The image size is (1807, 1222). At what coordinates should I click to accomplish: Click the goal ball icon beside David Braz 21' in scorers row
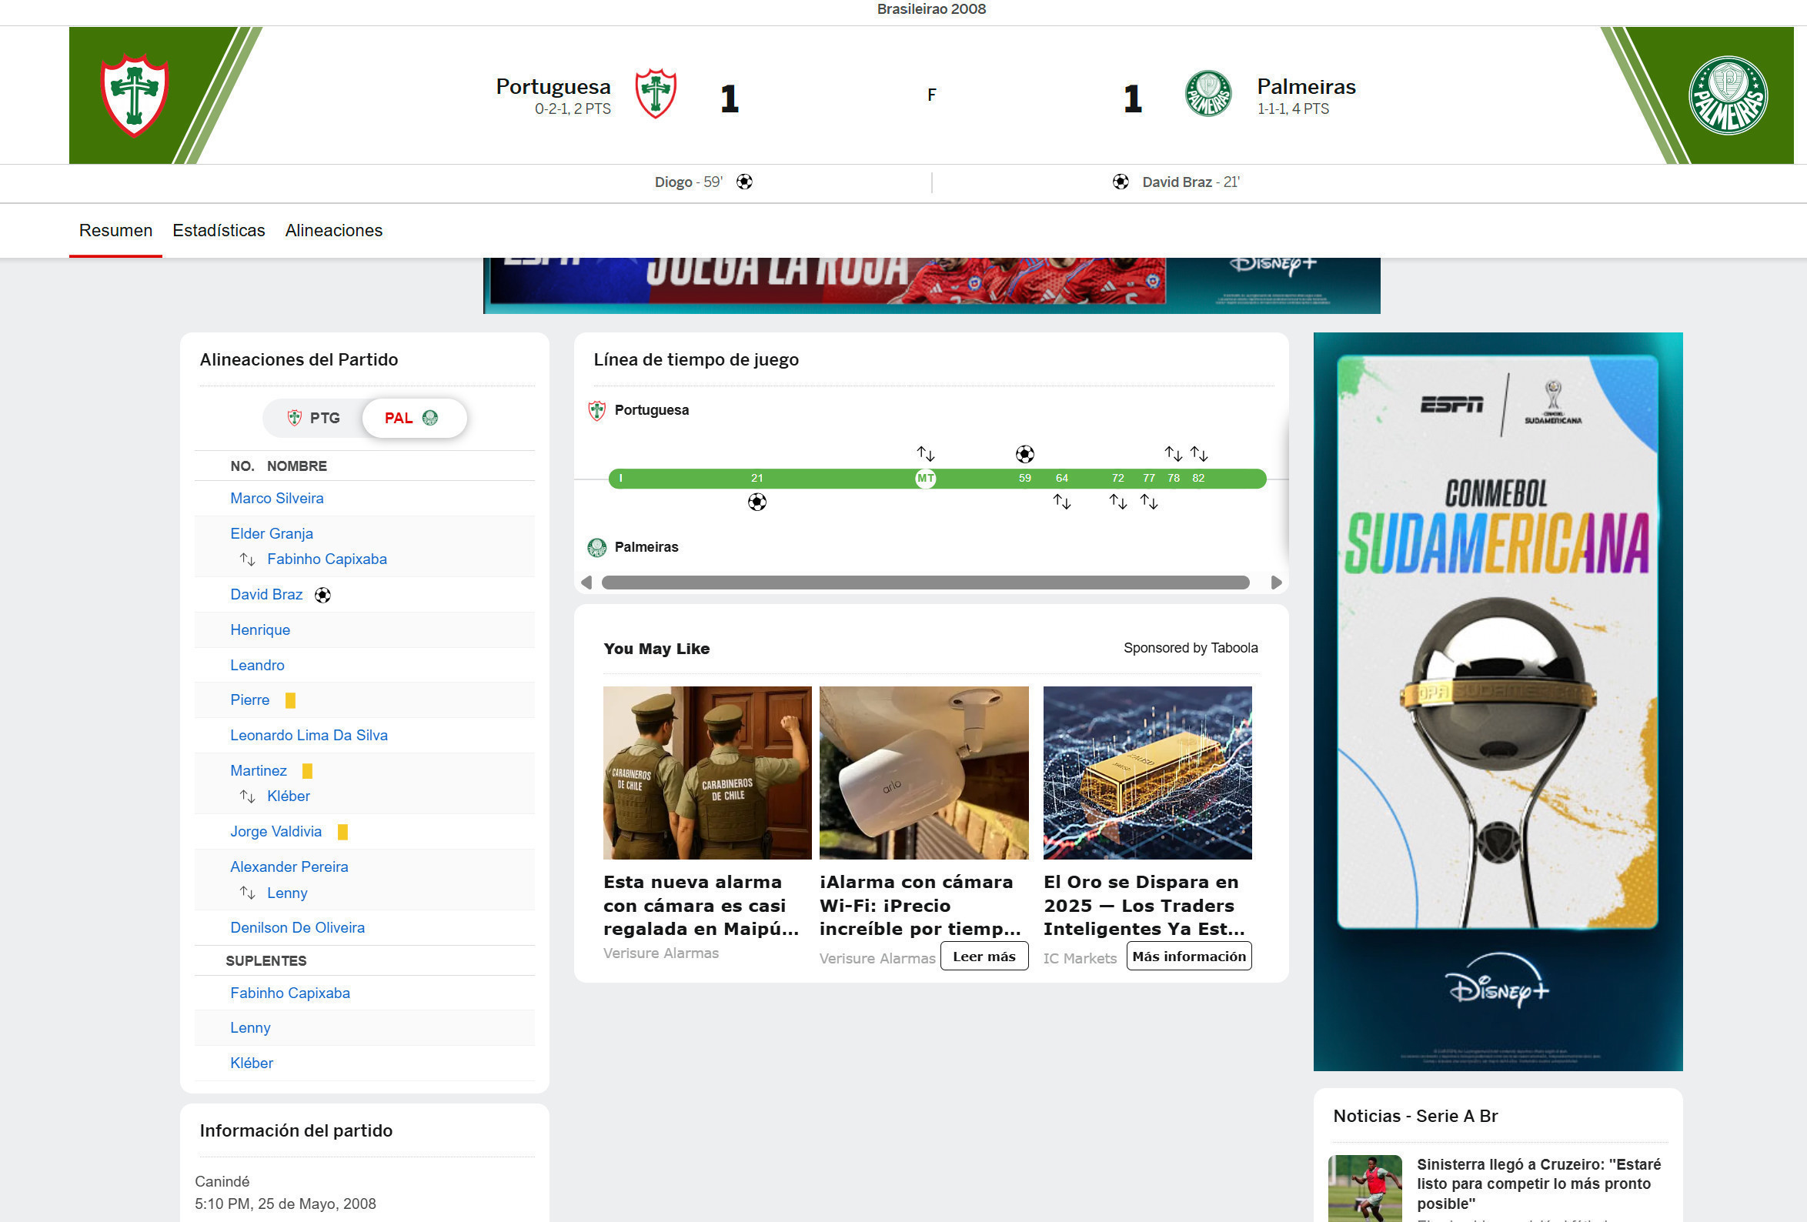click(x=1121, y=182)
